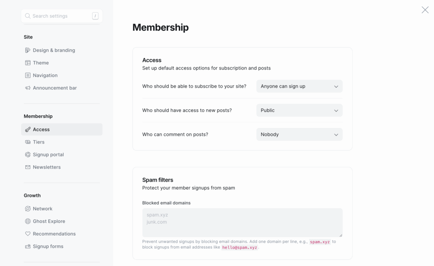Image resolution: width=434 pixels, height=266 pixels.
Task: Click the magnifying glass in the search bar
Action: [27, 16]
